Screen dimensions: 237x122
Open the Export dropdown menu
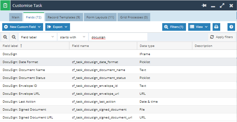point(58,27)
